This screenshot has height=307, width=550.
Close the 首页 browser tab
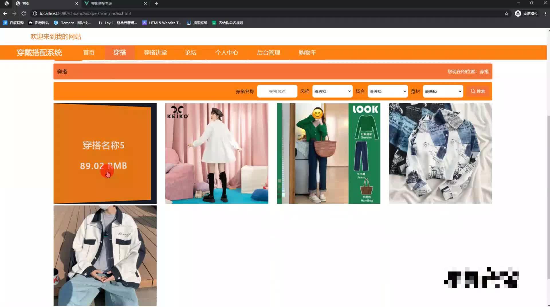point(76,3)
